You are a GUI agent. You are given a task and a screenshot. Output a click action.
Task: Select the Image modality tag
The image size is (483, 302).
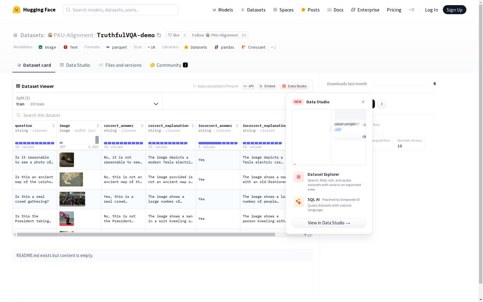point(47,47)
